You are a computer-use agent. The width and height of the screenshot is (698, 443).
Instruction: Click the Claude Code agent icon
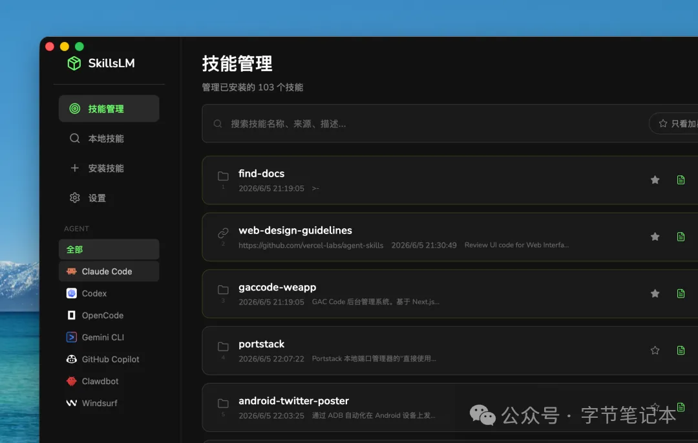[x=71, y=271]
